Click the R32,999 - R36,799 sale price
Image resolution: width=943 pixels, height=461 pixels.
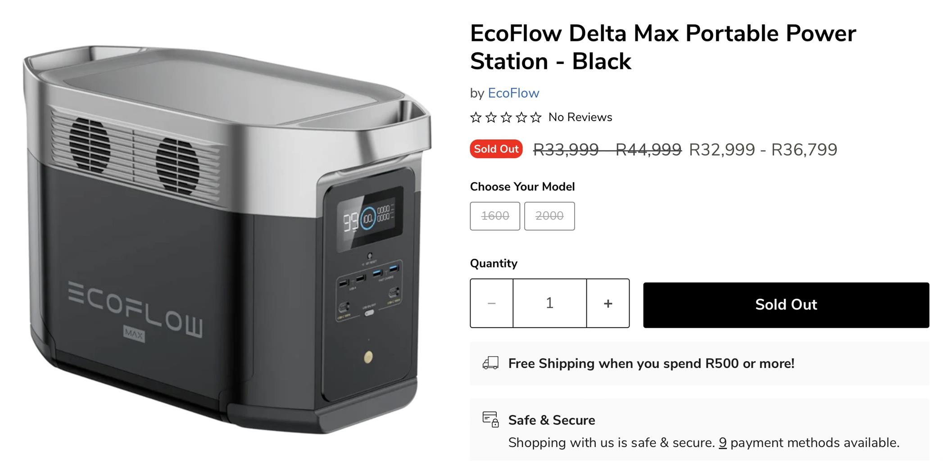pyautogui.click(x=763, y=150)
